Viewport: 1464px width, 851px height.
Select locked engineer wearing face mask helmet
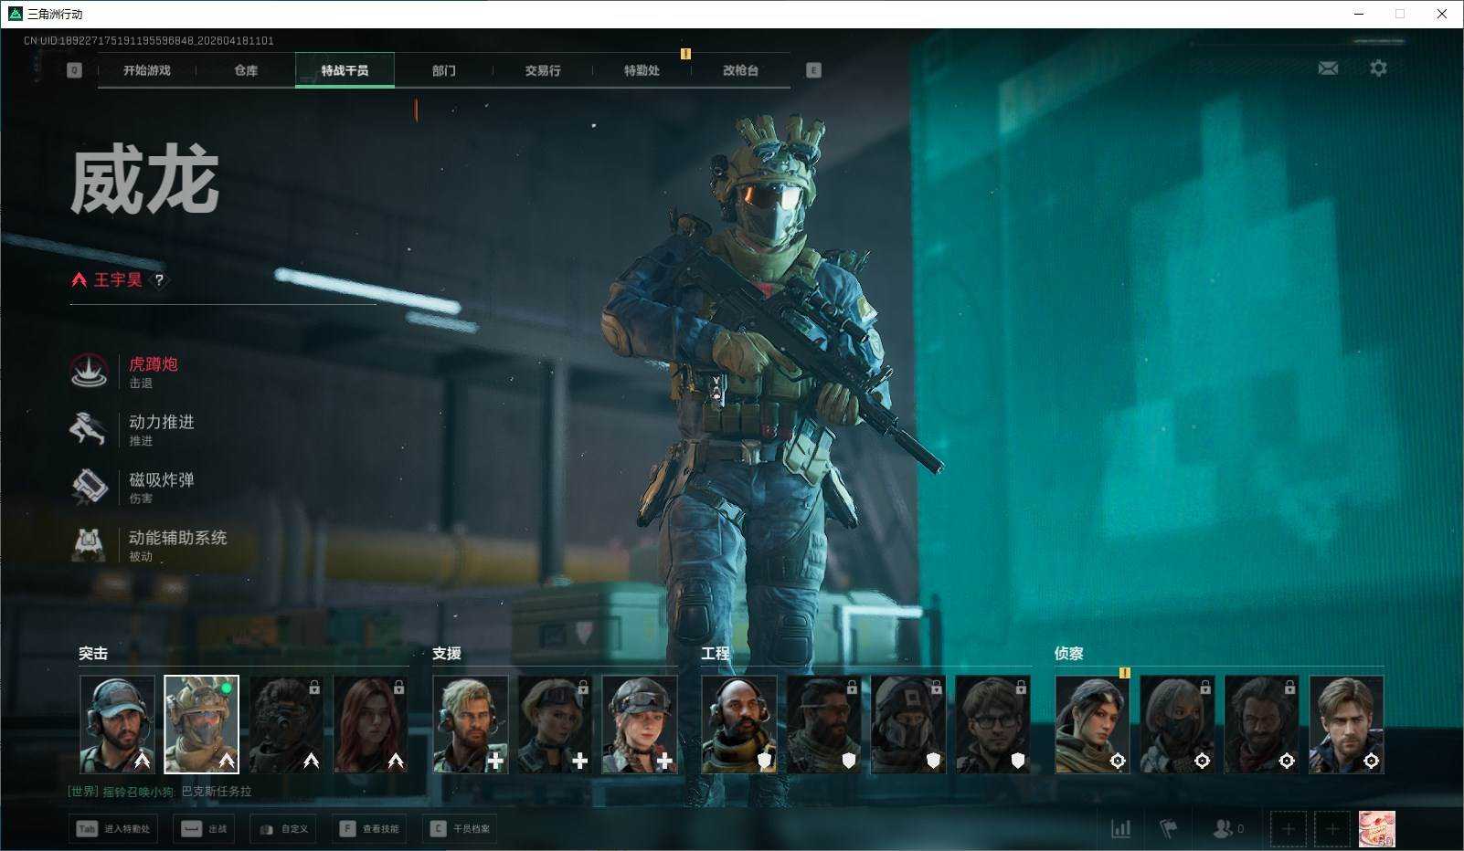[x=908, y=724]
